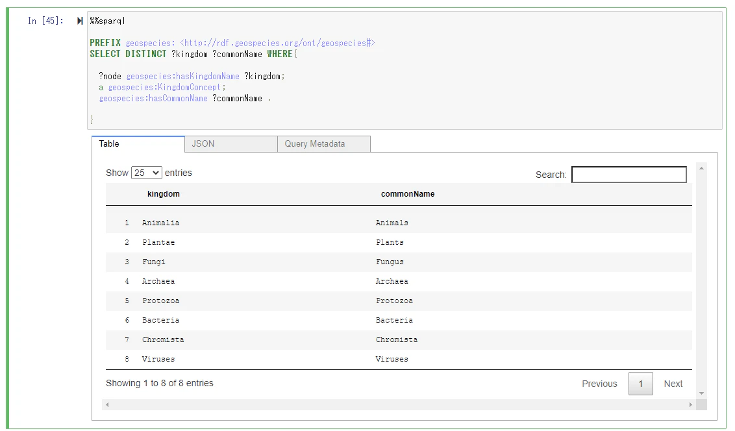Screen dimensions: 735x431
Task: Click the Fungus common name cell
Action: tap(390, 262)
